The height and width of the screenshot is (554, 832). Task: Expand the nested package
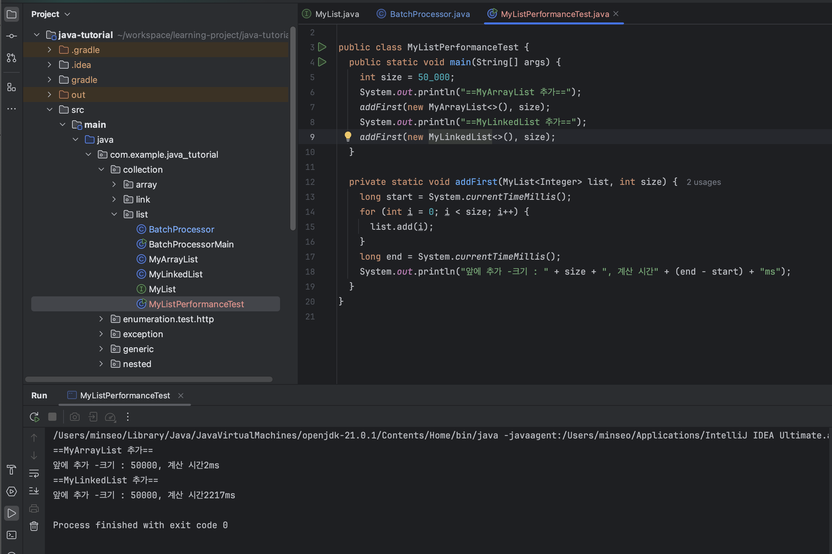(x=101, y=364)
